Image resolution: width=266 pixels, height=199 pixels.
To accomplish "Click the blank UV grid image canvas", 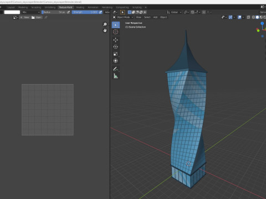I will pos(48,110).
